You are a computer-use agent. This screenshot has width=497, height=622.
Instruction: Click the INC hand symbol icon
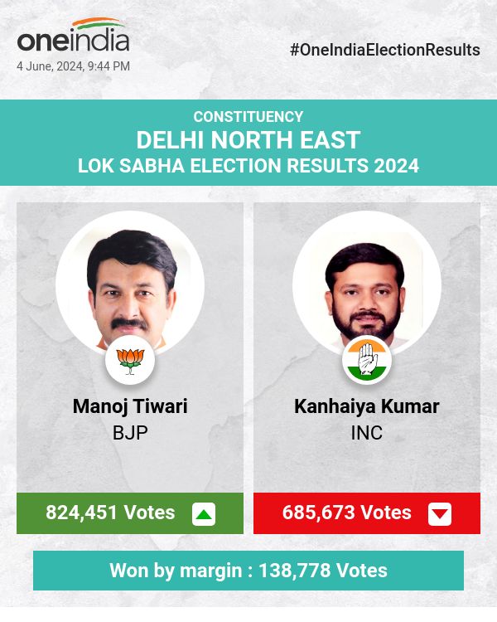tap(367, 360)
